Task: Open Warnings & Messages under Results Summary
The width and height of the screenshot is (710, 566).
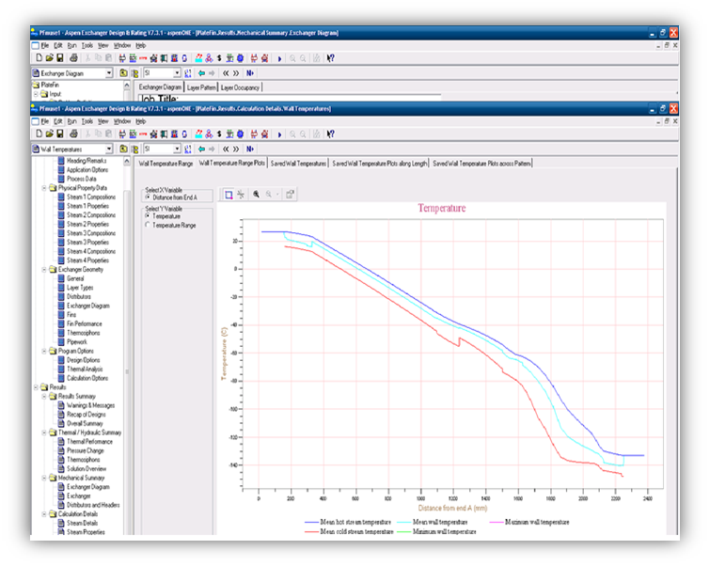Action: 91,404
